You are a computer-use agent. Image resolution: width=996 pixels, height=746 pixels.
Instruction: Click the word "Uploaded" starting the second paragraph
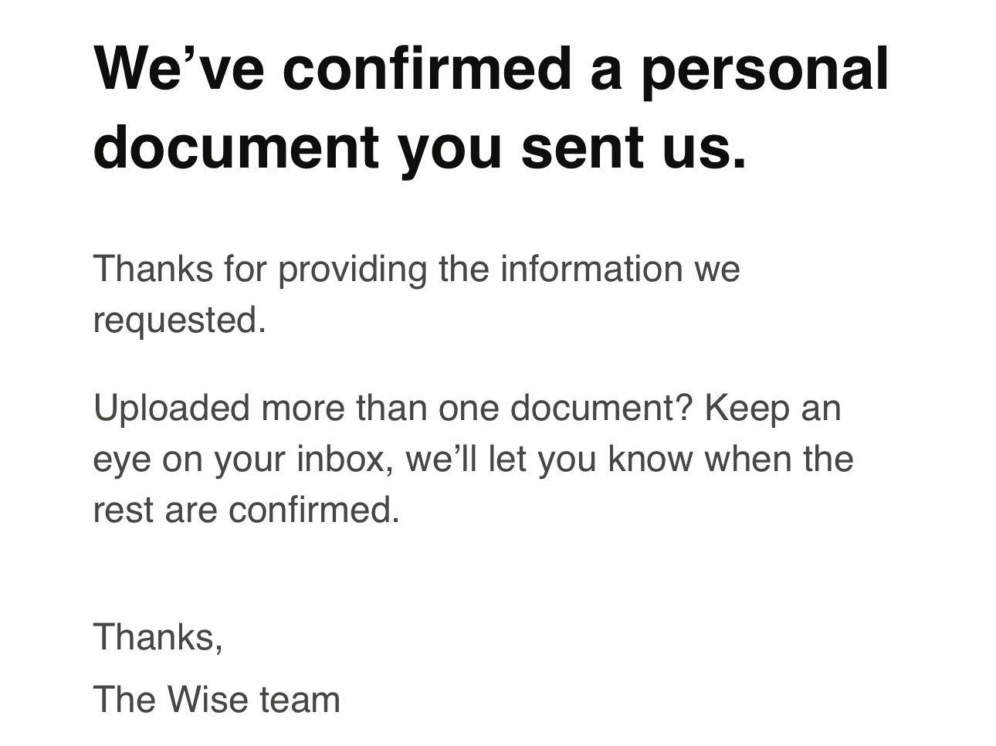171,408
